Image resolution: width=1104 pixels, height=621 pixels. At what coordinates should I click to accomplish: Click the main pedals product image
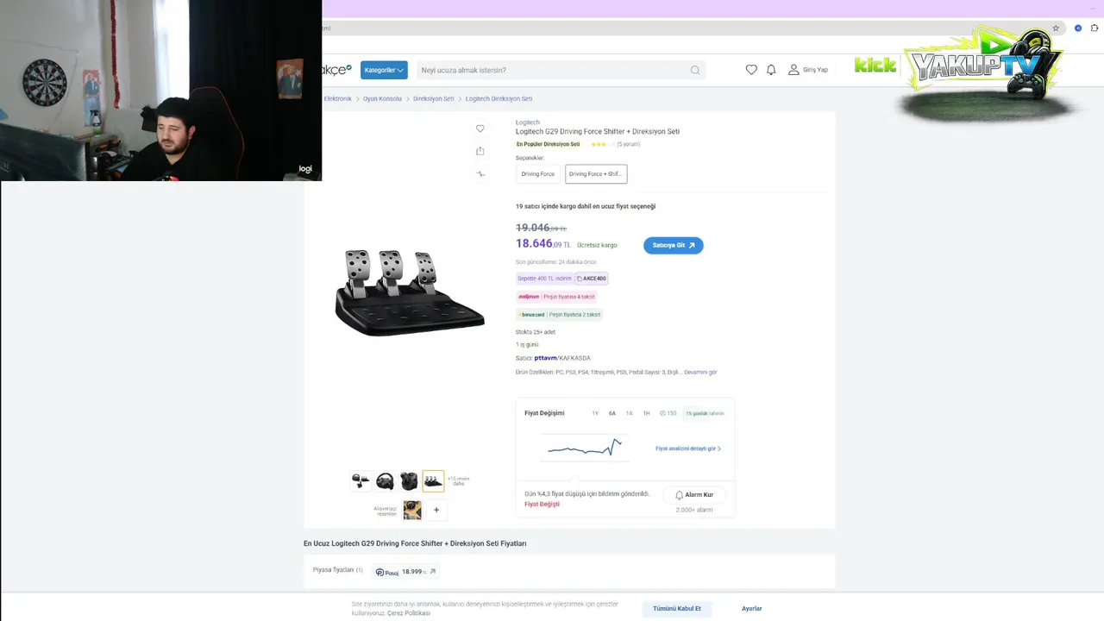(x=409, y=292)
